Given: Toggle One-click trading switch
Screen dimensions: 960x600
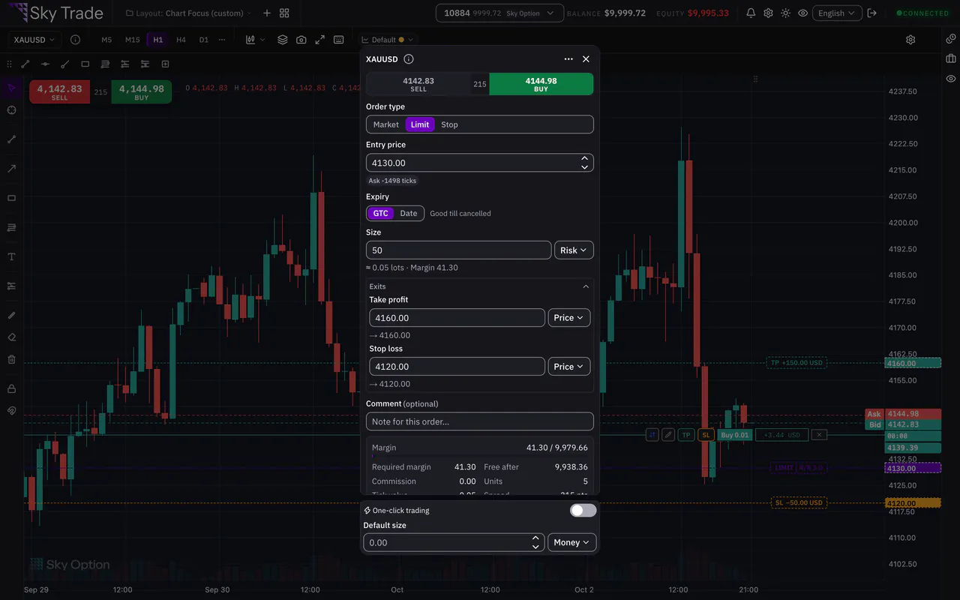Looking at the screenshot, I should 583,511.
